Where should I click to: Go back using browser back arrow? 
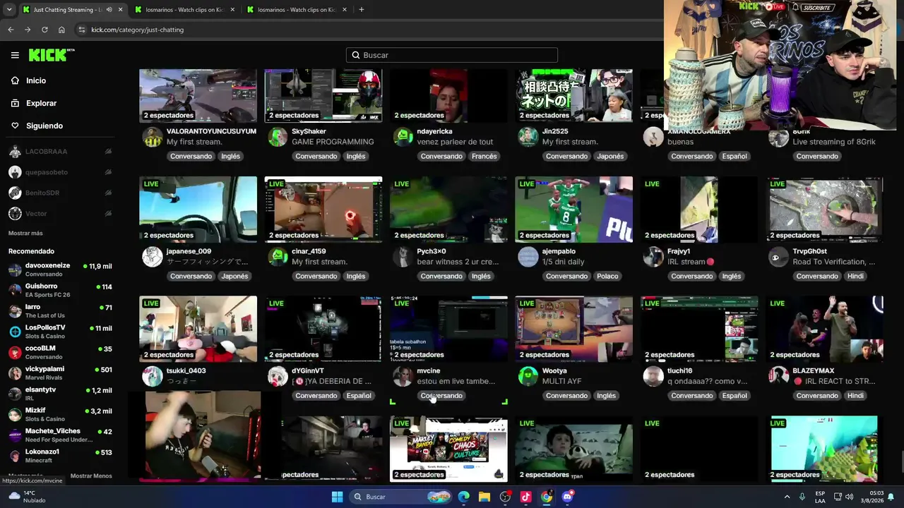tap(11, 30)
